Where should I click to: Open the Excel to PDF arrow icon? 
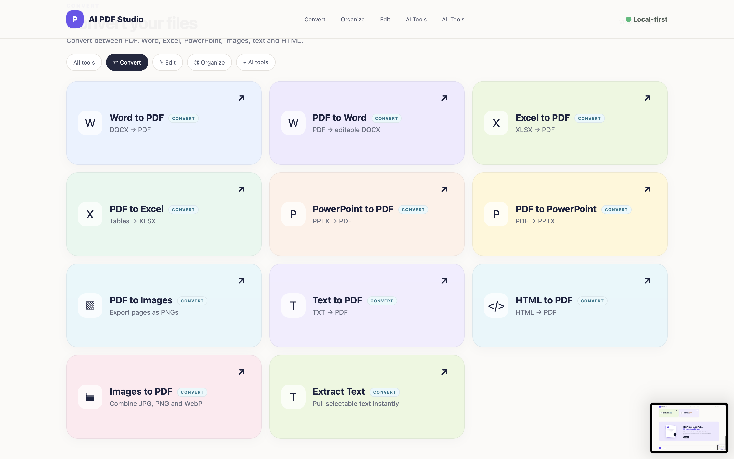tap(647, 98)
